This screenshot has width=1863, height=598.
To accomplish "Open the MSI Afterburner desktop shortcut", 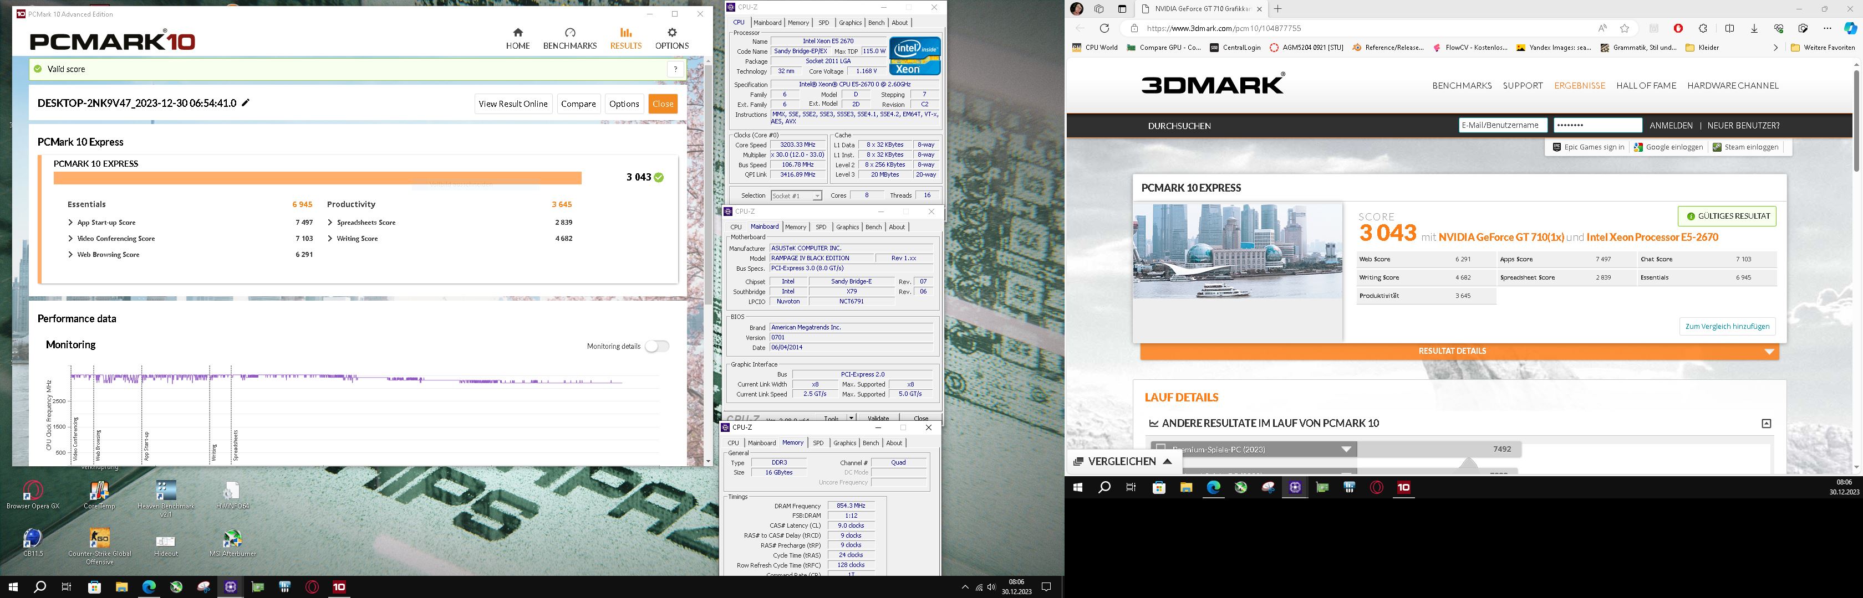I will pos(232,543).
